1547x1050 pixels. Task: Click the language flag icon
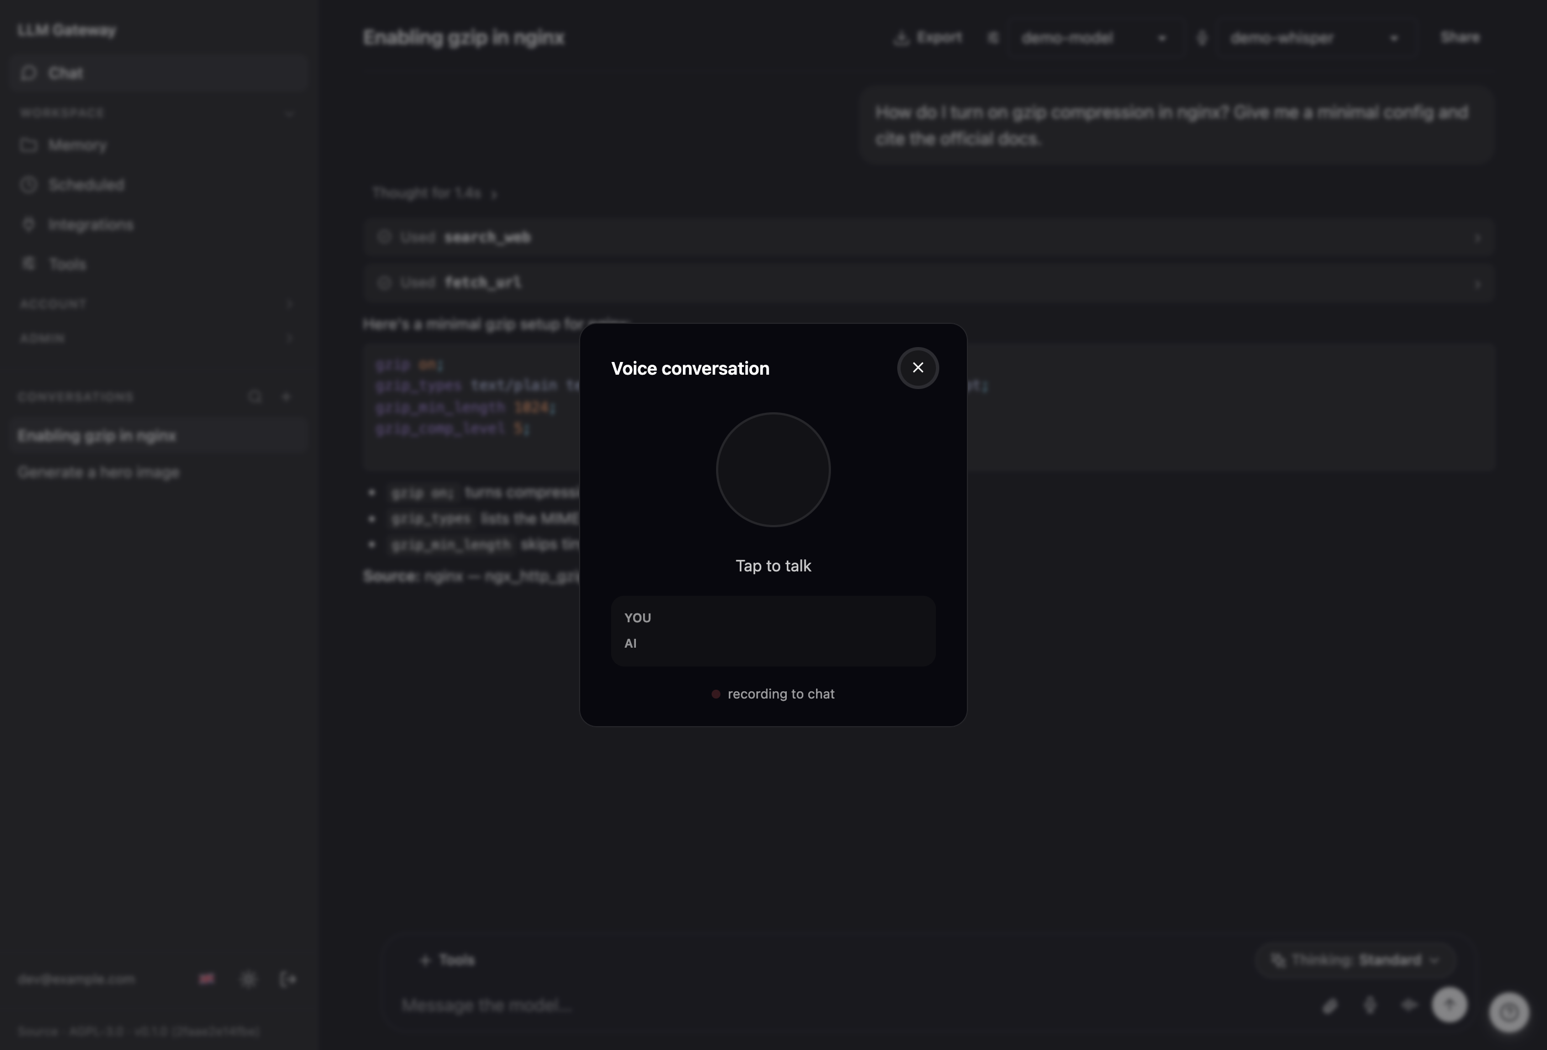point(207,979)
